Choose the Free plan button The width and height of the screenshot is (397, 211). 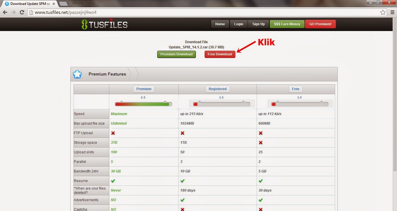coord(296,89)
